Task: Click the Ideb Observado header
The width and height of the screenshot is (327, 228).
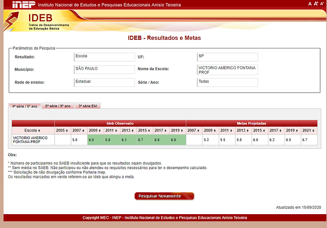Action: pos(120,123)
